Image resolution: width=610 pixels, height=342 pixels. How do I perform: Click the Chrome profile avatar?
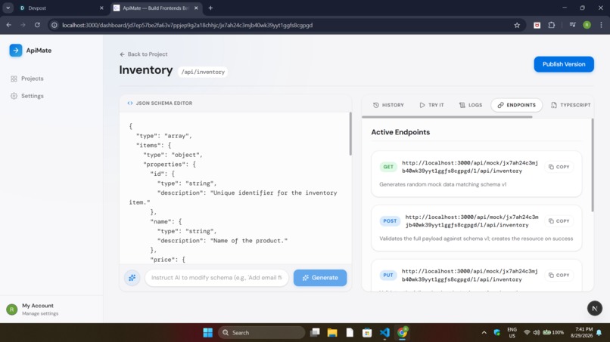(587, 25)
